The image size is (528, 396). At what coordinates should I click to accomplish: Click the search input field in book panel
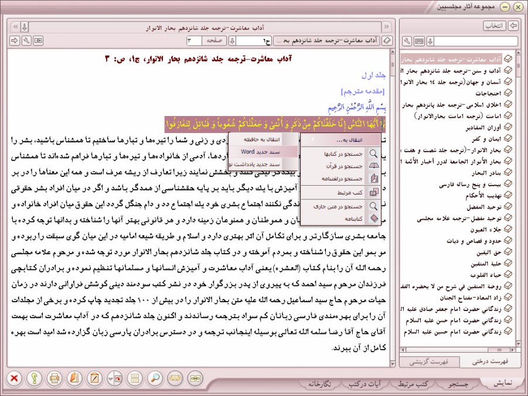point(476,42)
